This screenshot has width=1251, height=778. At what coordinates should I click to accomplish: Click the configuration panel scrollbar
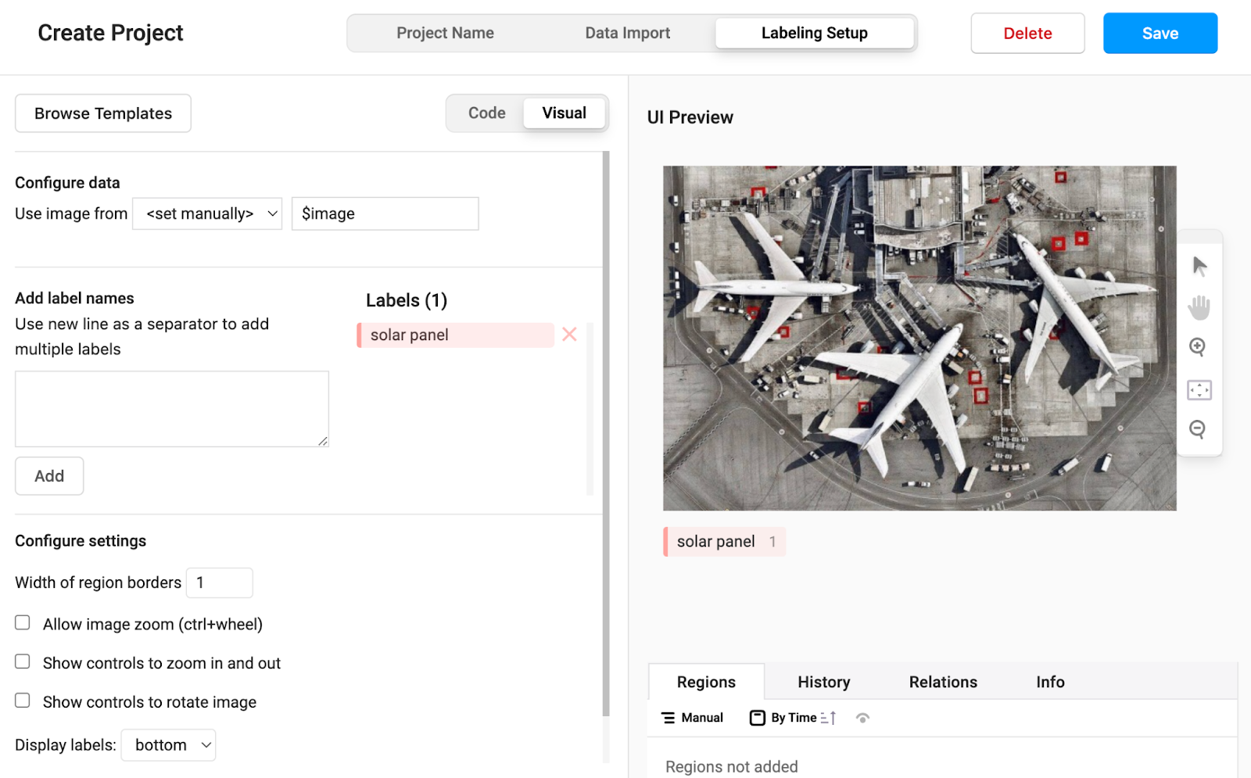click(x=606, y=434)
